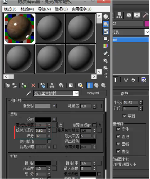Click the Make Preview icon
This screenshot has width=150, height=179.
coord(106,53)
